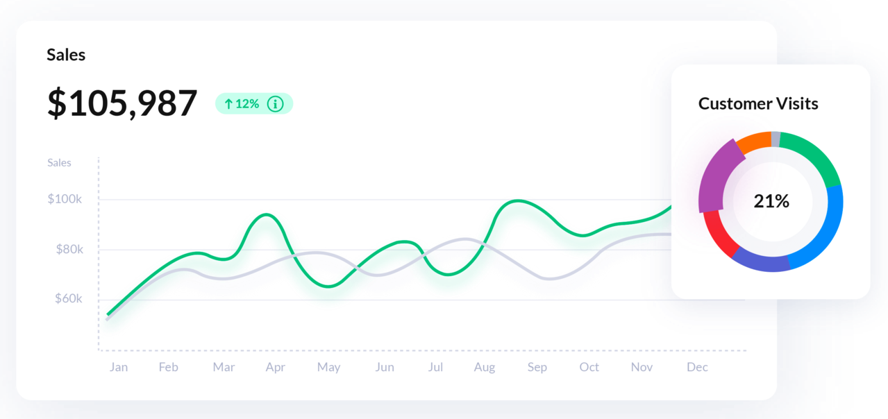This screenshot has width=888, height=419.
Task: Click the green up arrow in badge
Action: click(228, 104)
